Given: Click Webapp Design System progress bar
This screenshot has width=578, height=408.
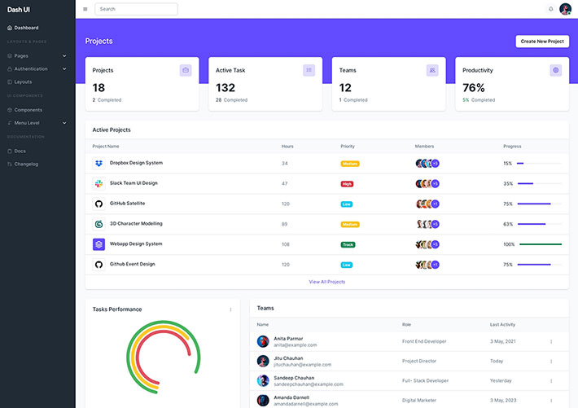Looking at the screenshot, I should (540, 244).
